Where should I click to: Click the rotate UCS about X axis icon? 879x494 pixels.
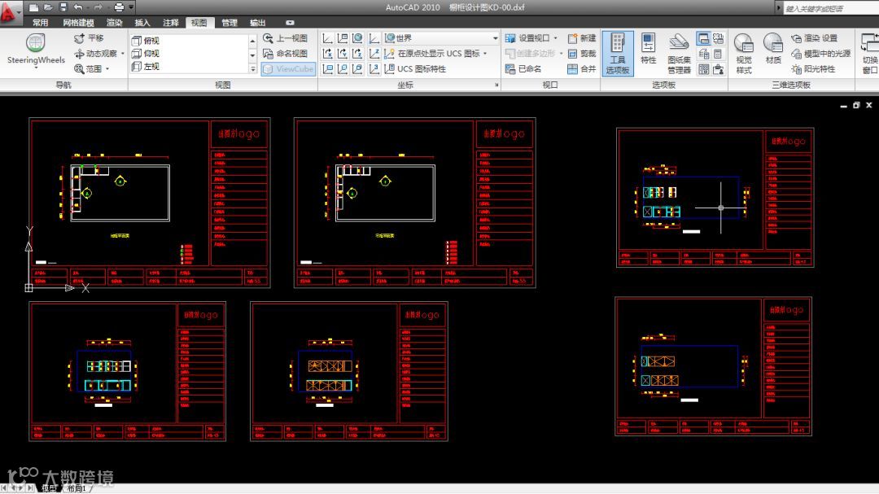[327, 53]
